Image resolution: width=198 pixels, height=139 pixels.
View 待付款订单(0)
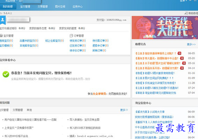101,41
